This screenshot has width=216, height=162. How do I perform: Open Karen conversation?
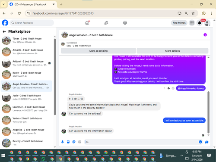26,75
